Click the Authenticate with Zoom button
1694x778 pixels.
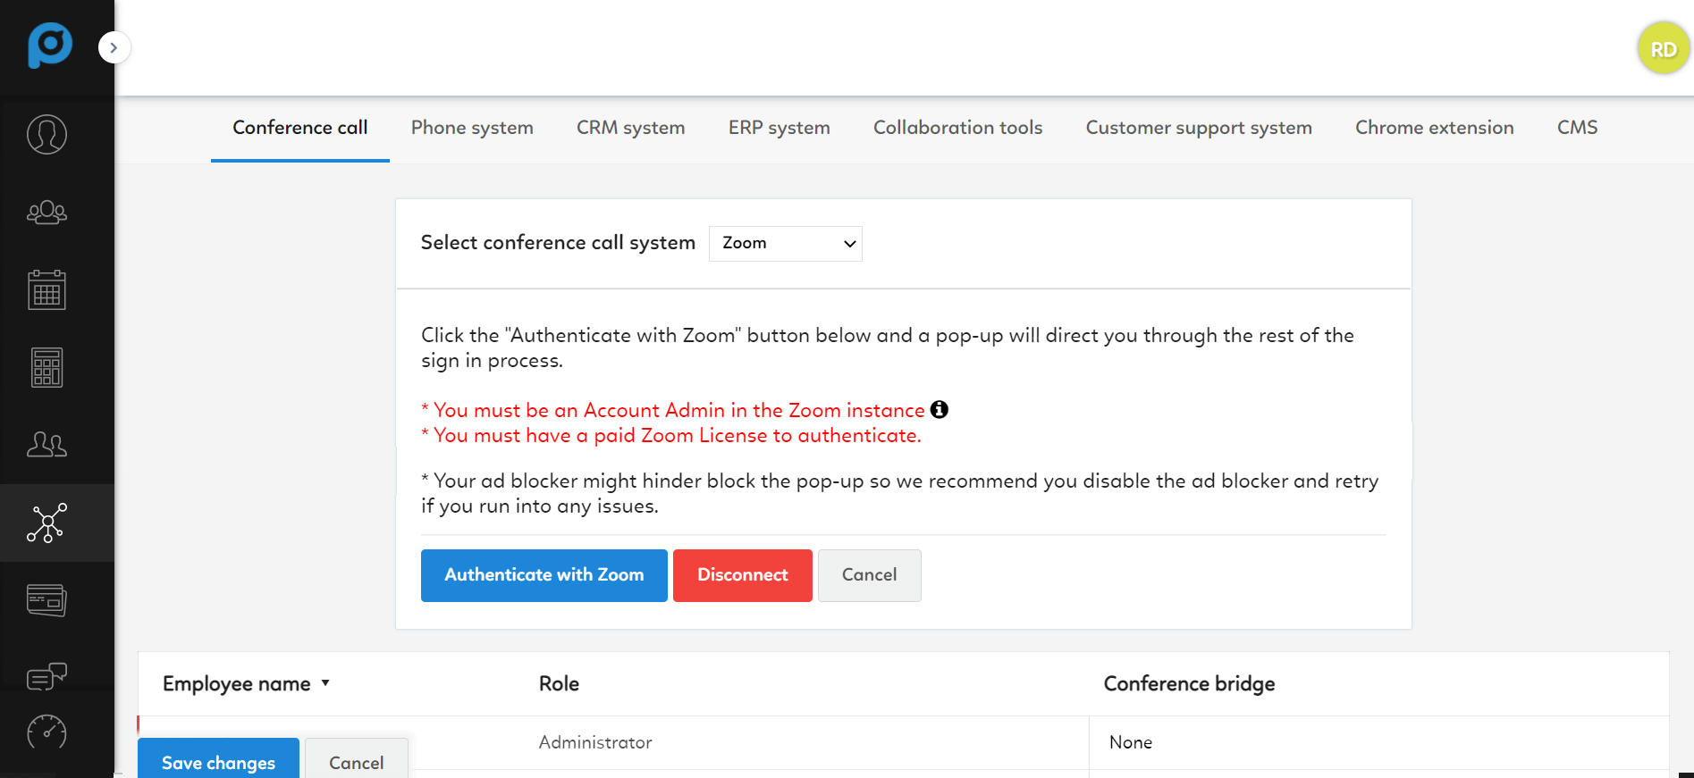(x=544, y=575)
